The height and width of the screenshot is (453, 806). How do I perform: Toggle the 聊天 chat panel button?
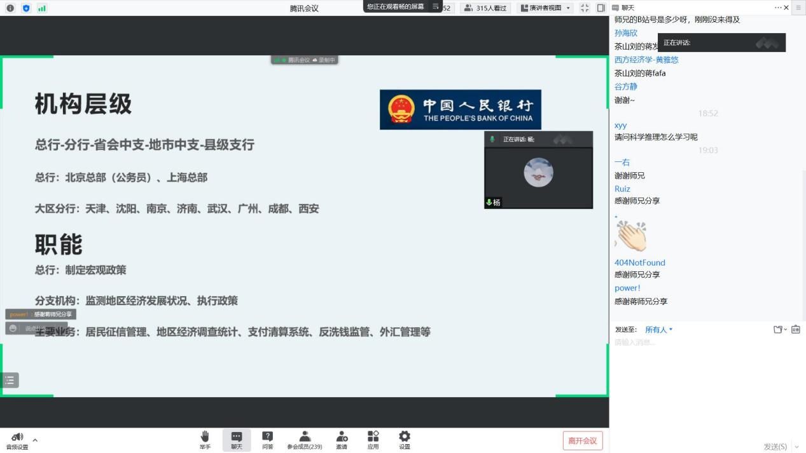click(237, 440)
